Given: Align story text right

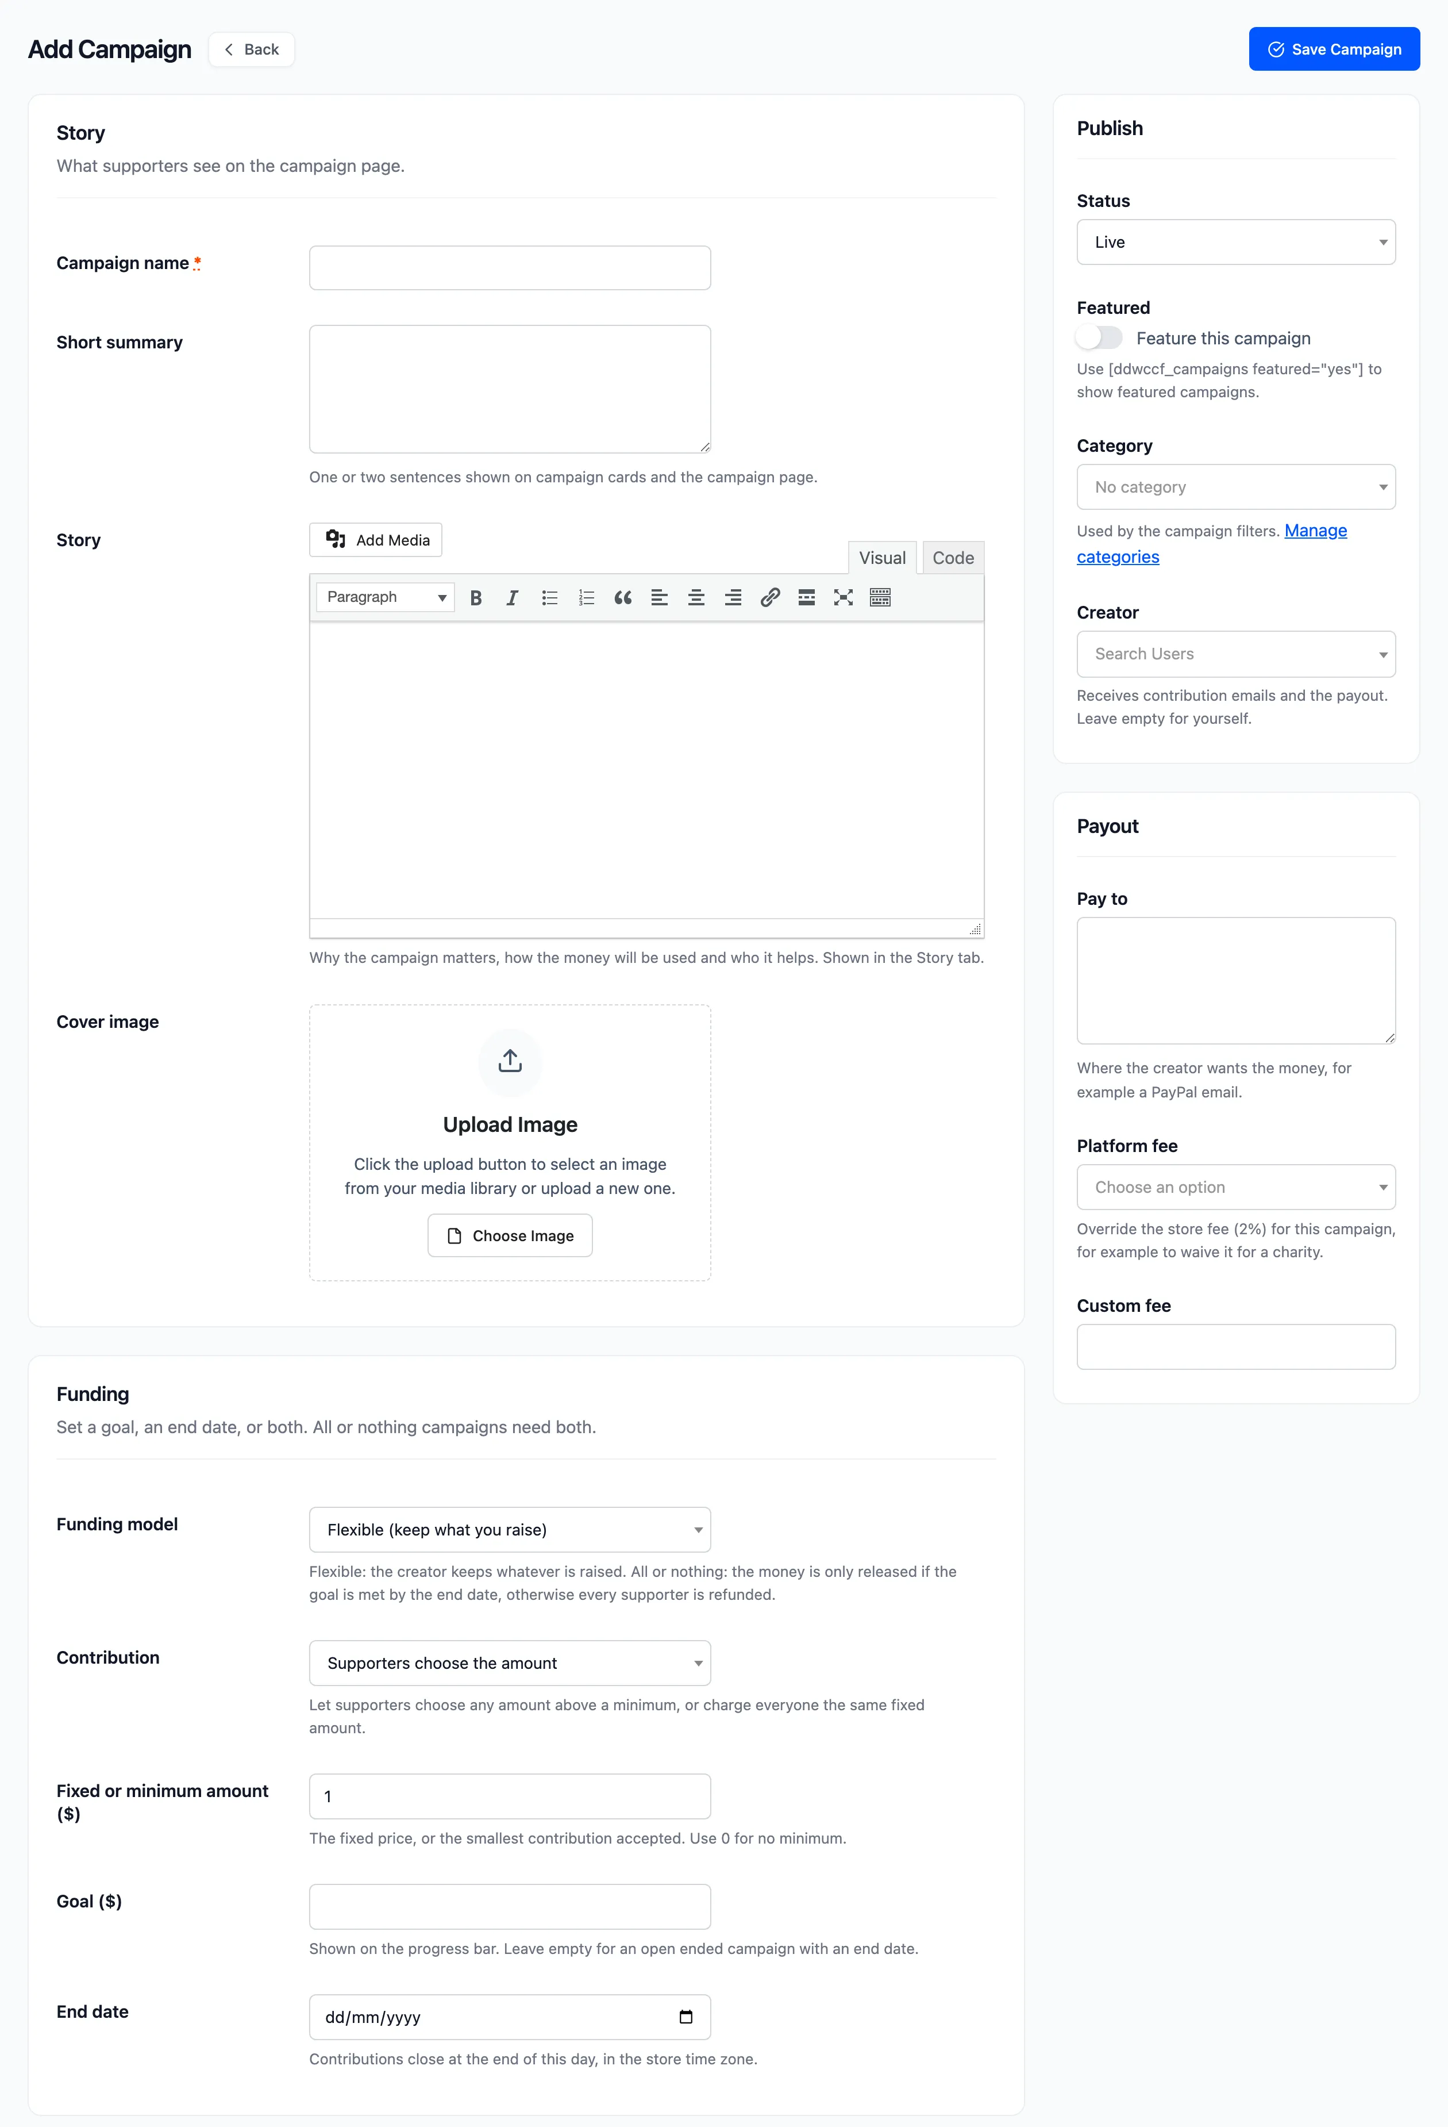Looking at the screenshot, I should click(x=733, y=598).
